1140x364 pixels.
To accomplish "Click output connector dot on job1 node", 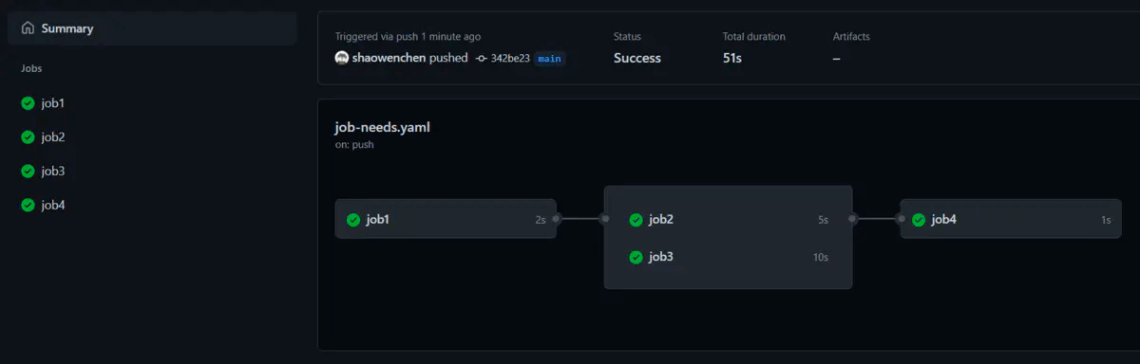I will tap(557, 219).
